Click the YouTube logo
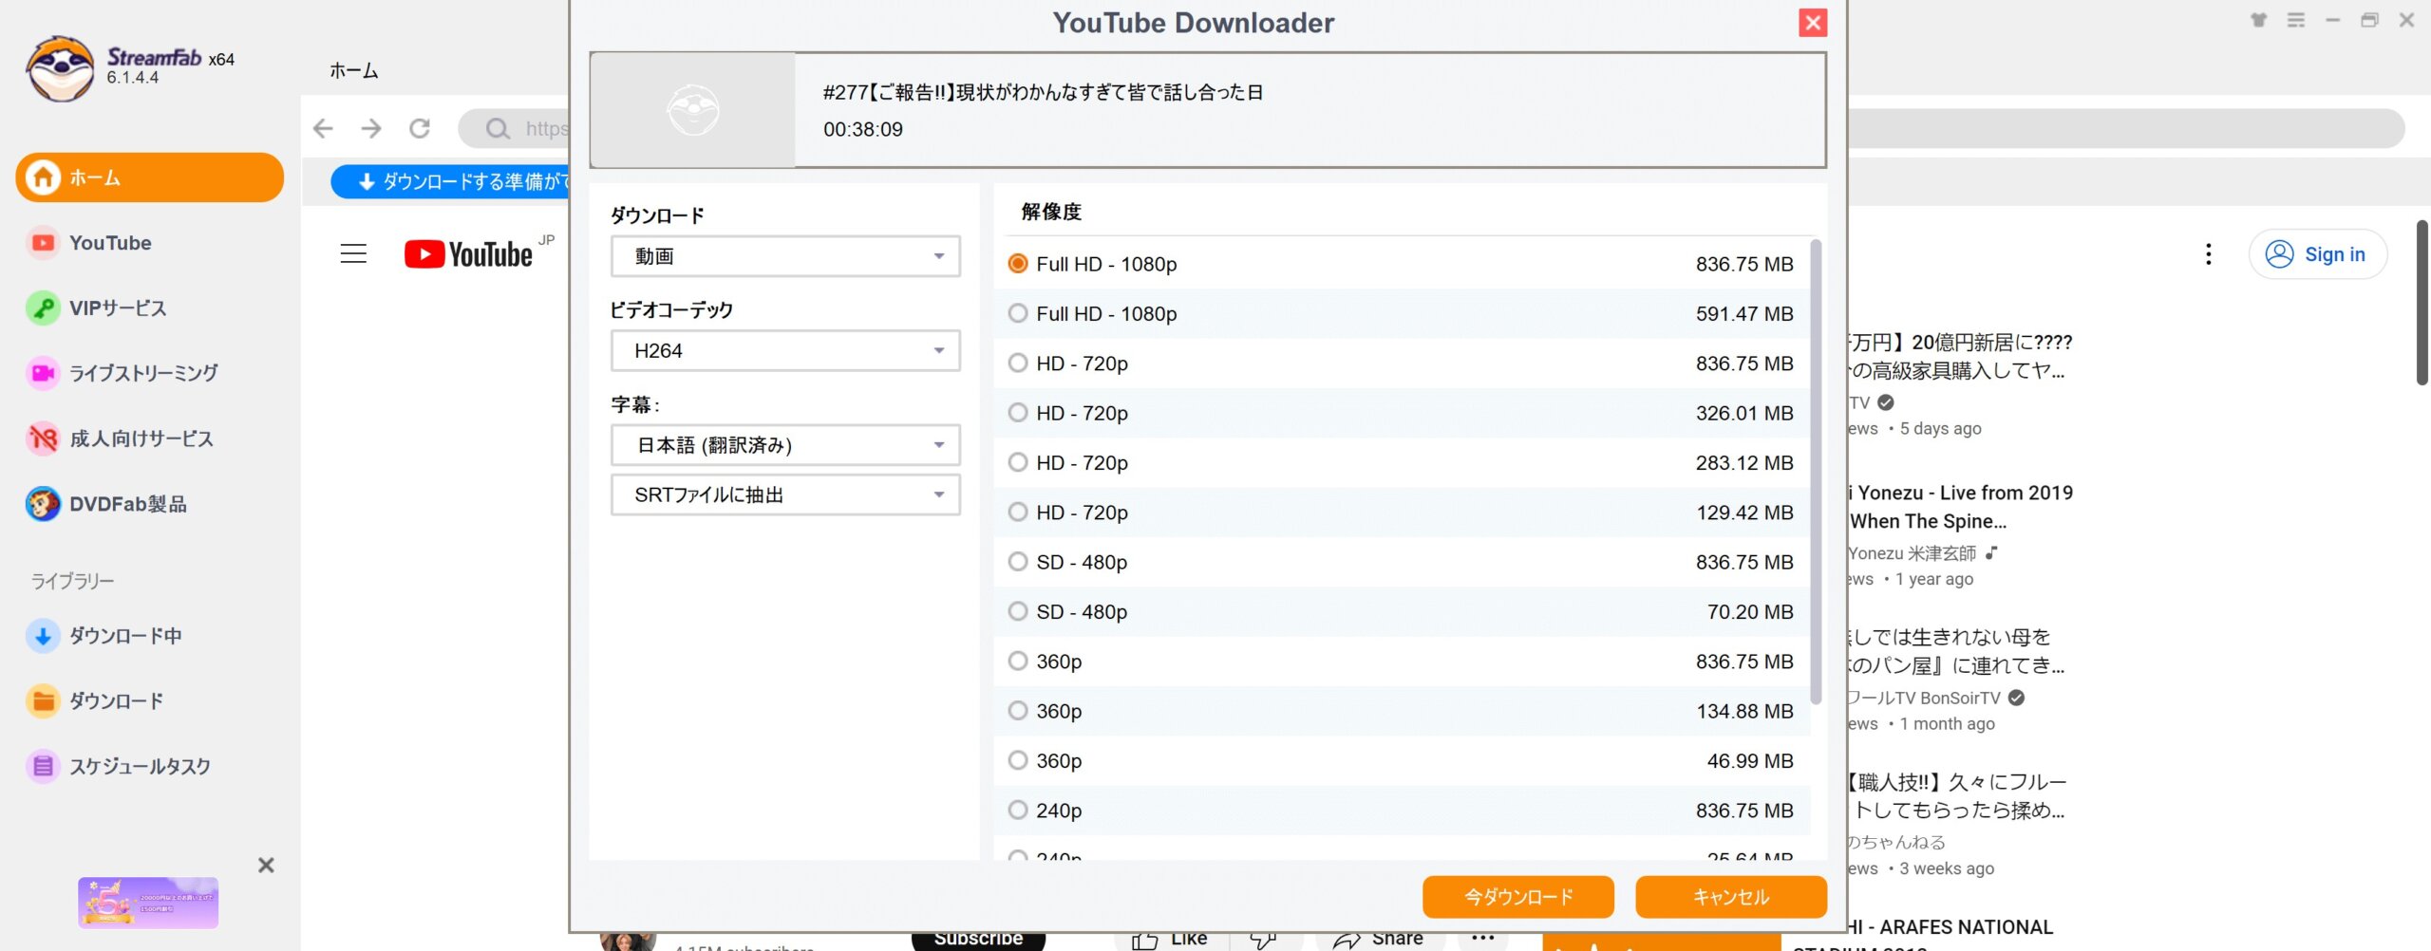This screenshot has width=2431, height=951. click(x=468, y=253)
